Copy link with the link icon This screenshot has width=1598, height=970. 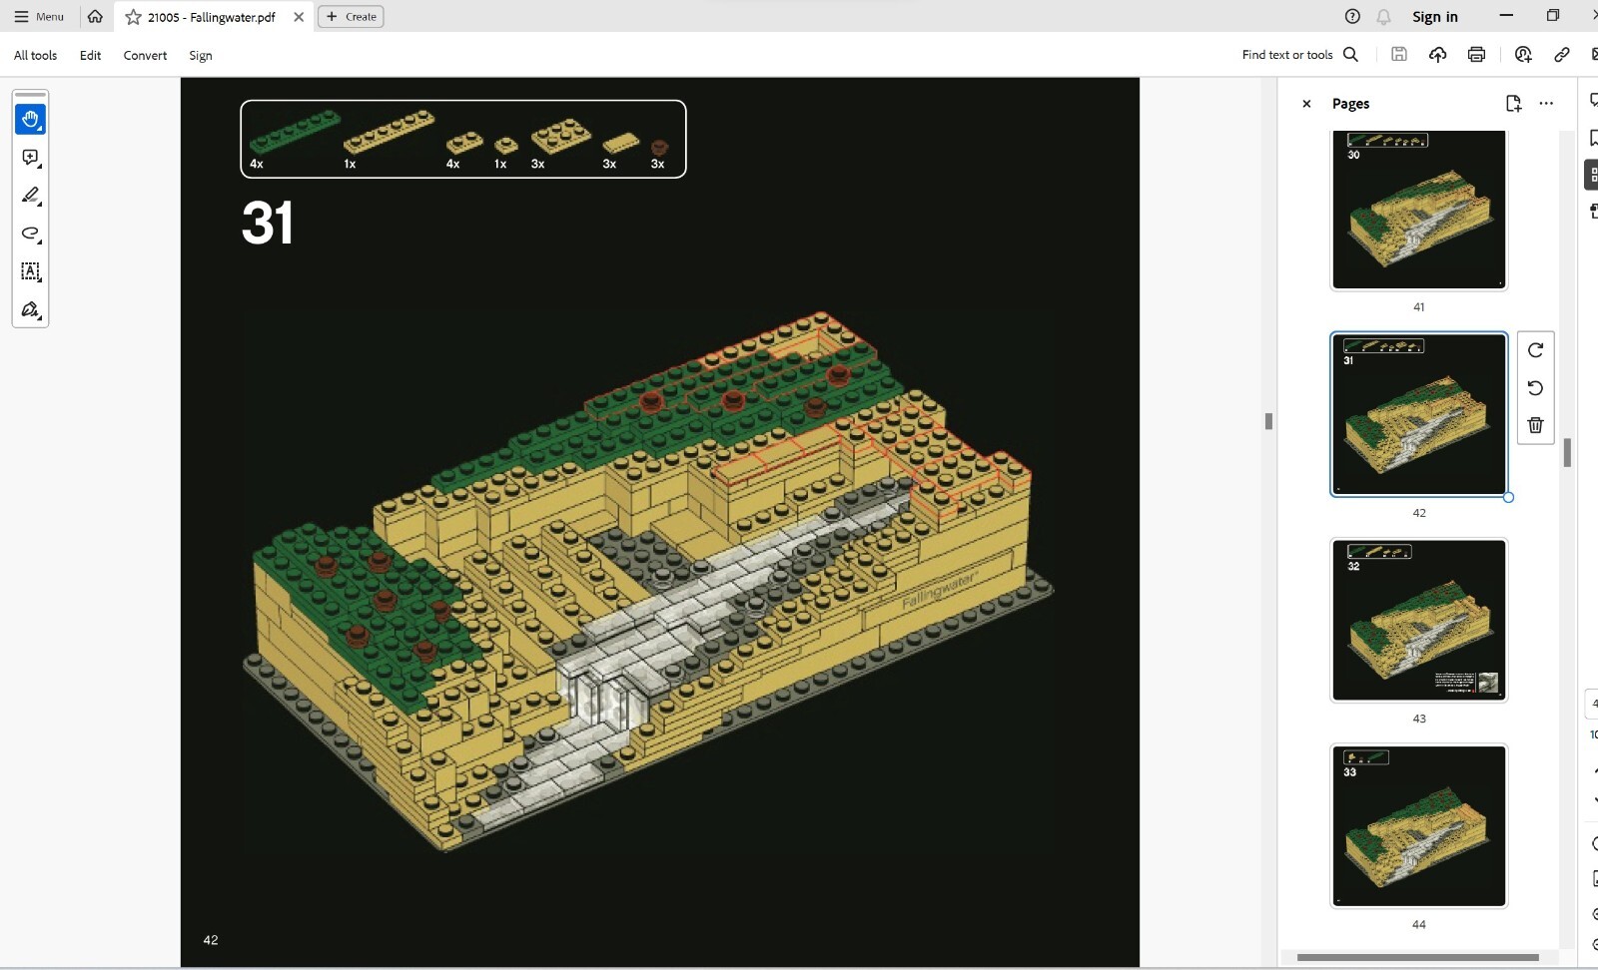pos(1562,55)
